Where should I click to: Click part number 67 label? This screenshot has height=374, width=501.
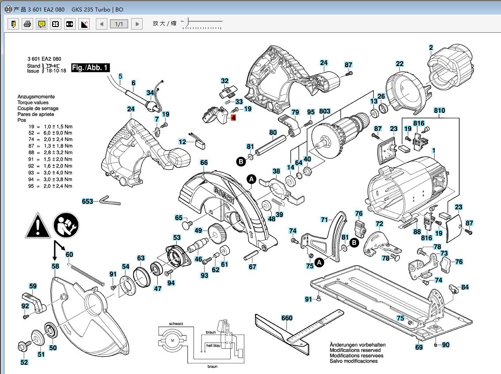(252, 267)
